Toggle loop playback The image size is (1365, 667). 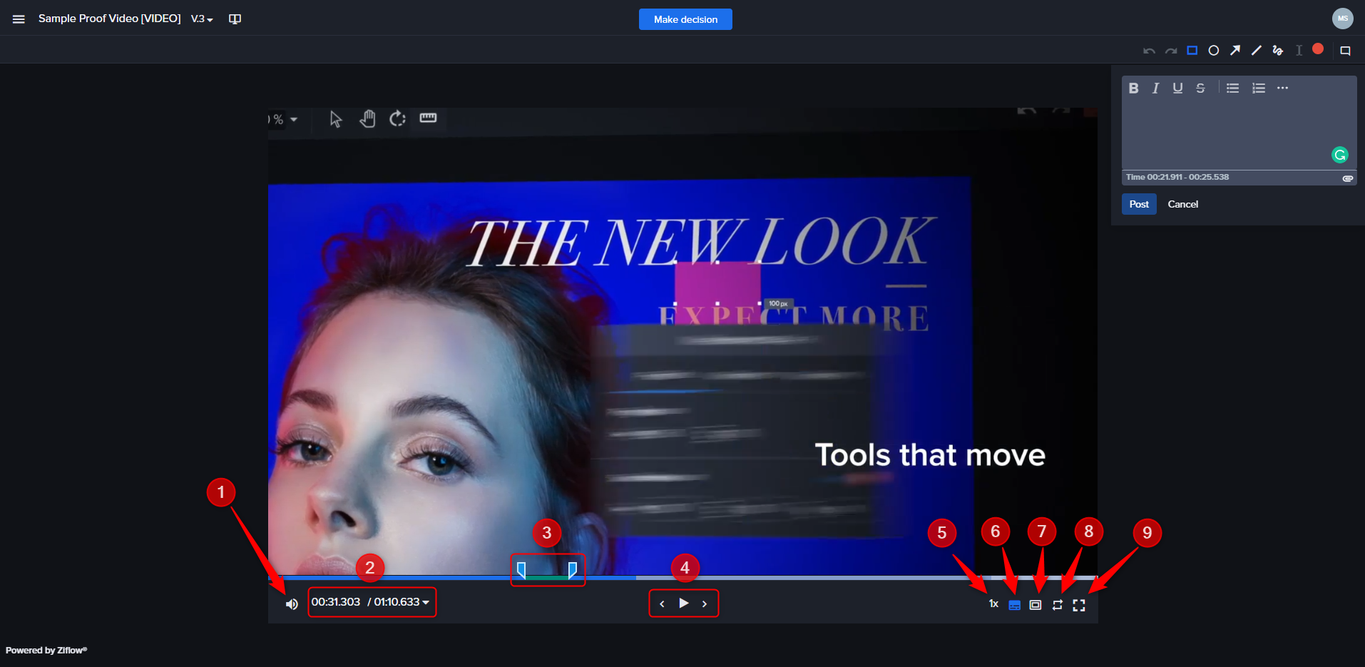pyautogui.click(x=1058, y=605)
